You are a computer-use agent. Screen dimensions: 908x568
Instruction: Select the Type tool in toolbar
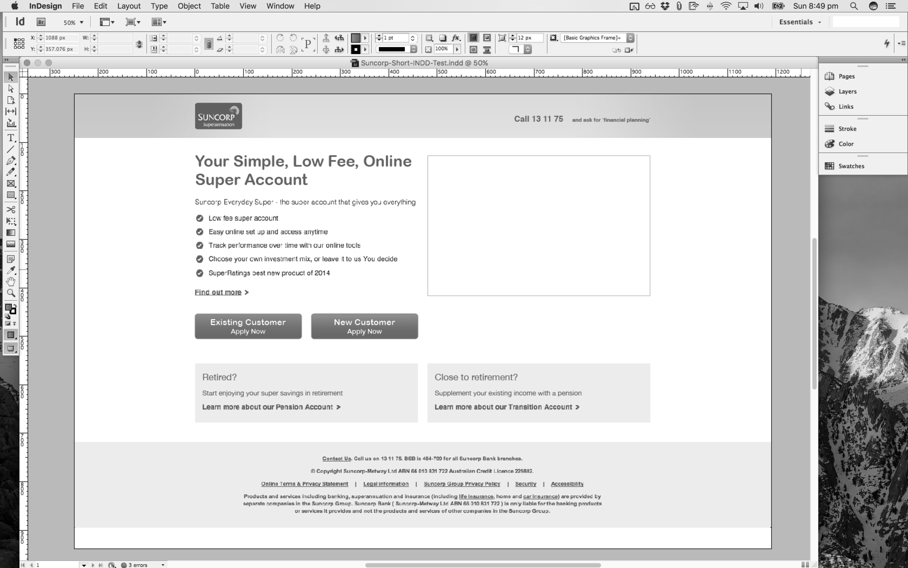[11, 137]
